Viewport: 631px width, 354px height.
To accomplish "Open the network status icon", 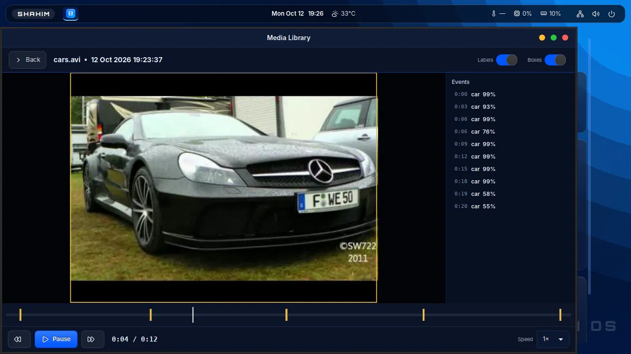I will (580, 14).
